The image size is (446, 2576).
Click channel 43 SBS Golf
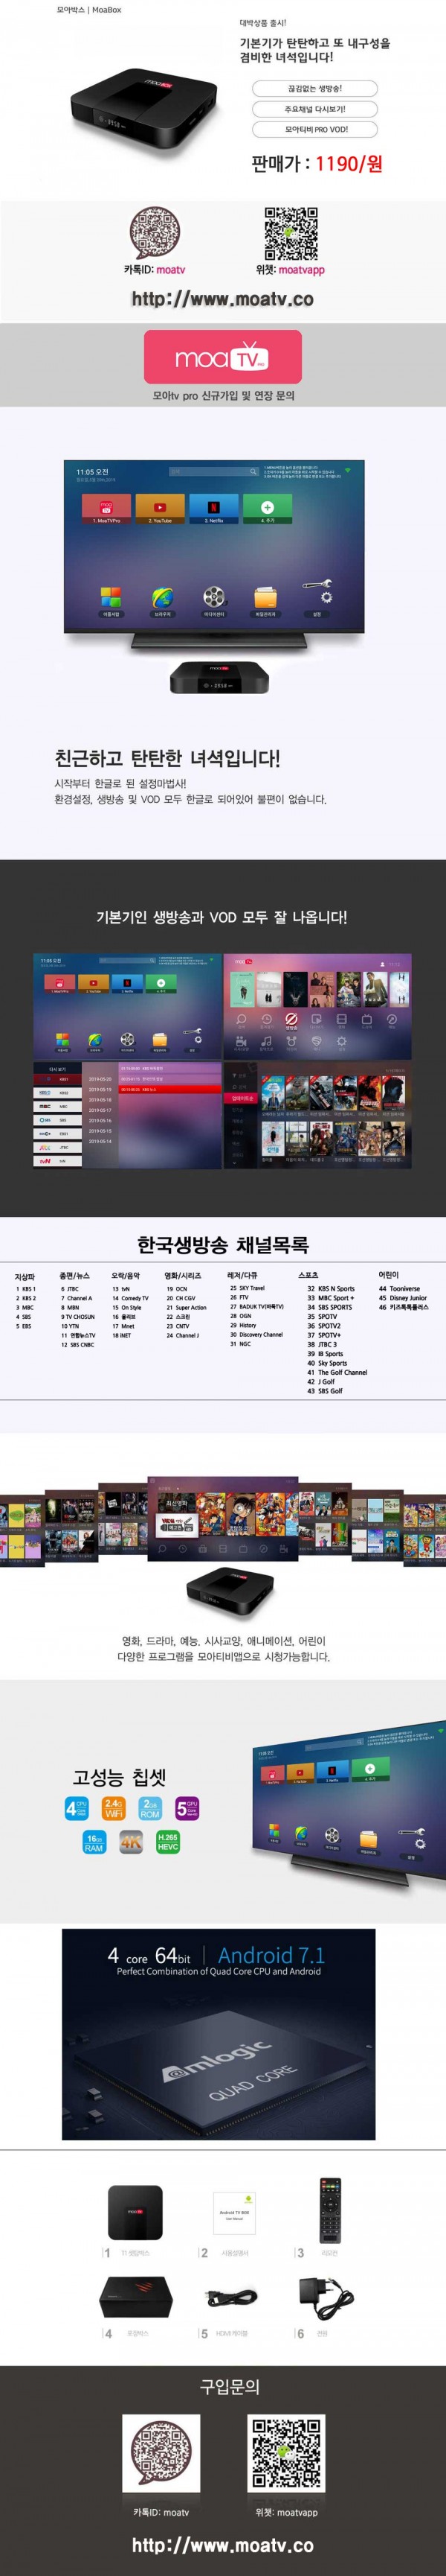pyautogui.click(x=324, y=1391)
